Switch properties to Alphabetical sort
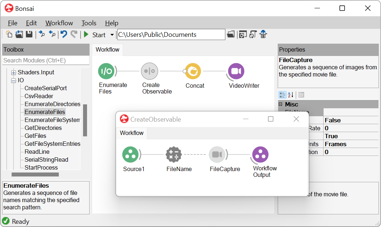 click(291, 95)
